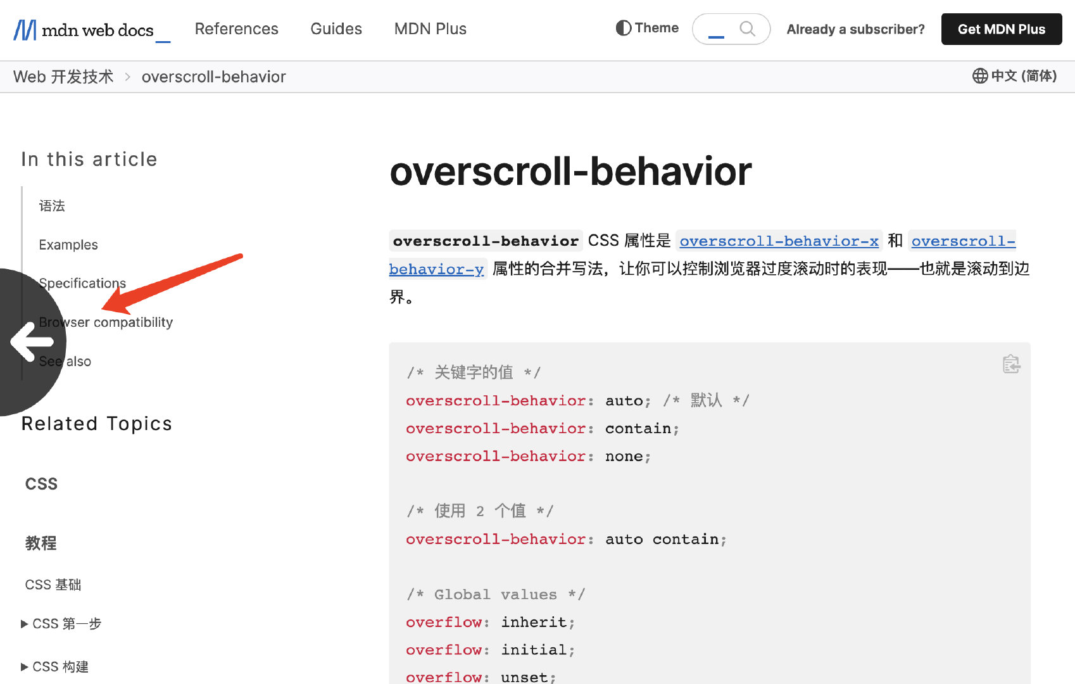Screen dimensions: 1075x684
Task: Click Already a subscriber? link
Action: click(856, 29)
